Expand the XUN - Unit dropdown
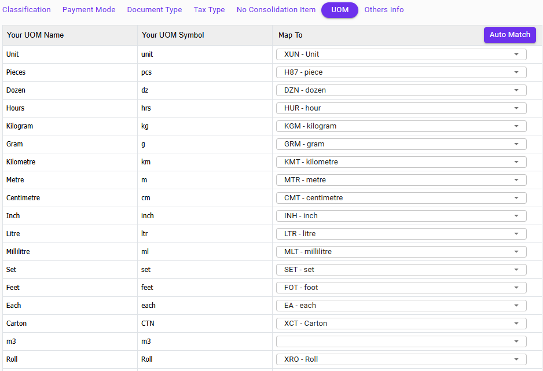The height and width of the screenshot is (371, 543). (x=401, y=54)
